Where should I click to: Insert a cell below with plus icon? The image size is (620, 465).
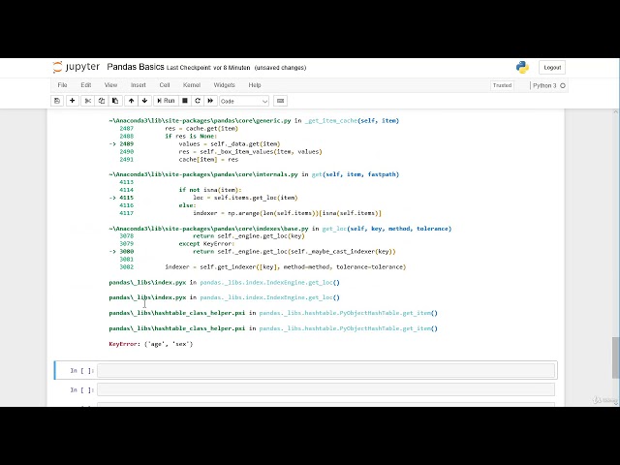[x=73, y=101]
